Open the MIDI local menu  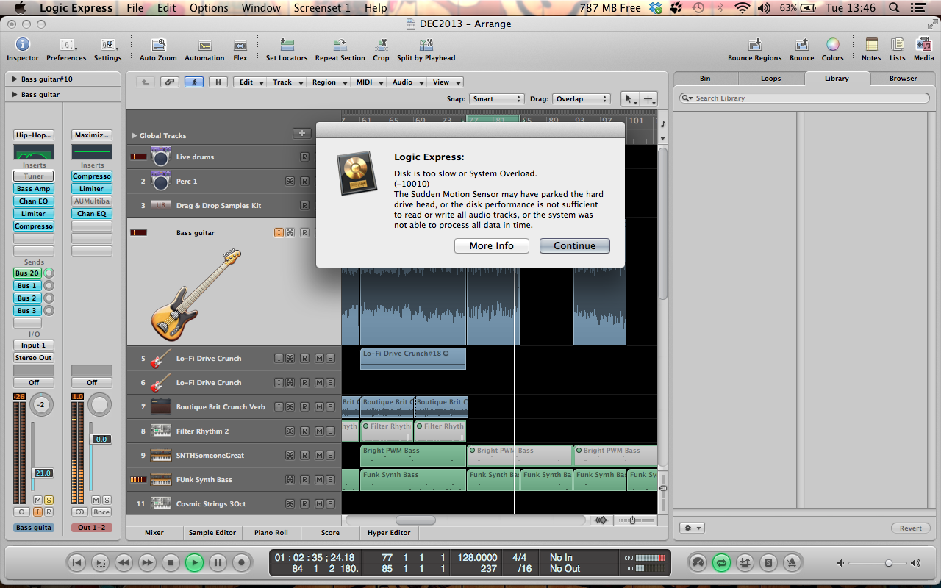[368, 82]
